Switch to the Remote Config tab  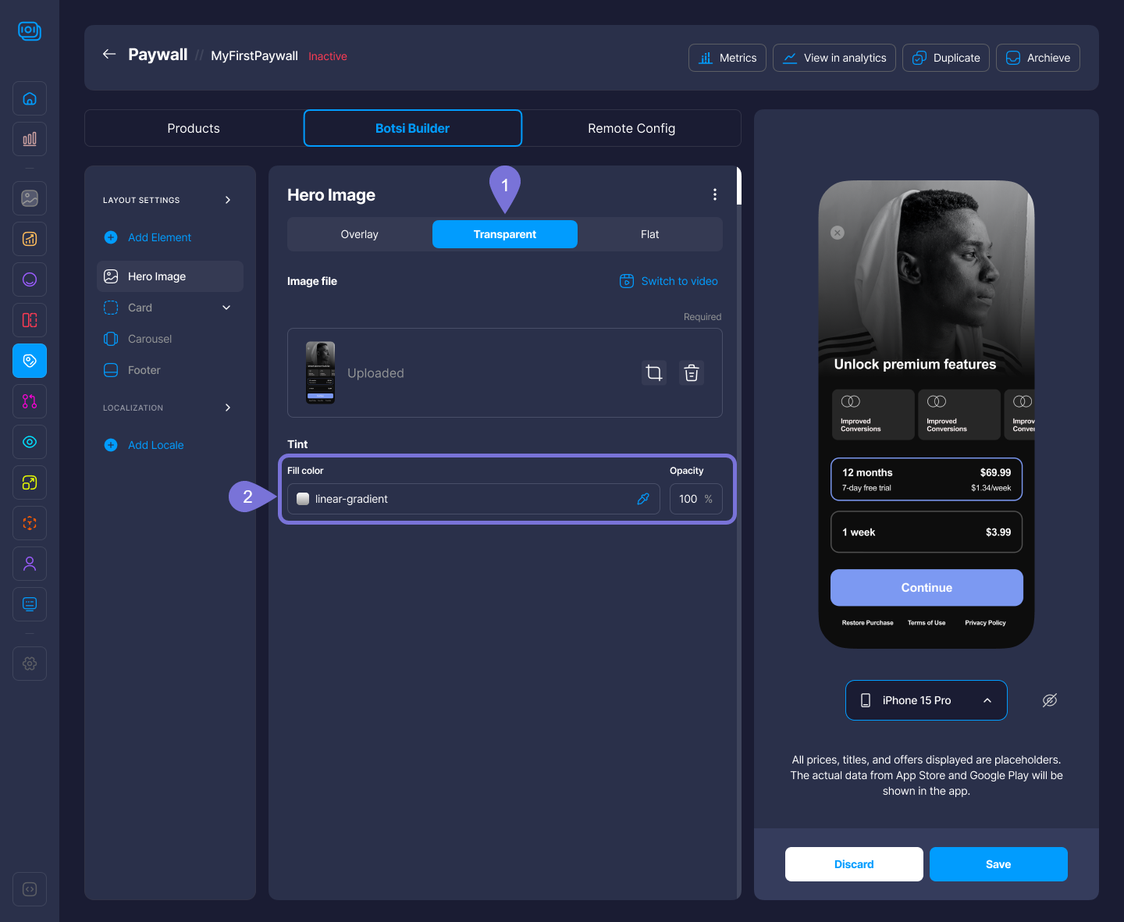(631, 128)
